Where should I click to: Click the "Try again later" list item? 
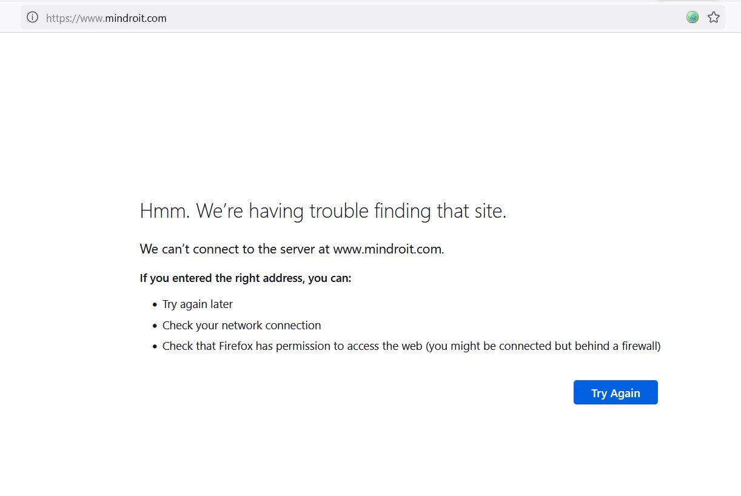click(x=197, y=304)
